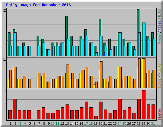This screenshot has width=163, height=127.
Task: Click day label 27 on the axis
Action: (134, 124)
